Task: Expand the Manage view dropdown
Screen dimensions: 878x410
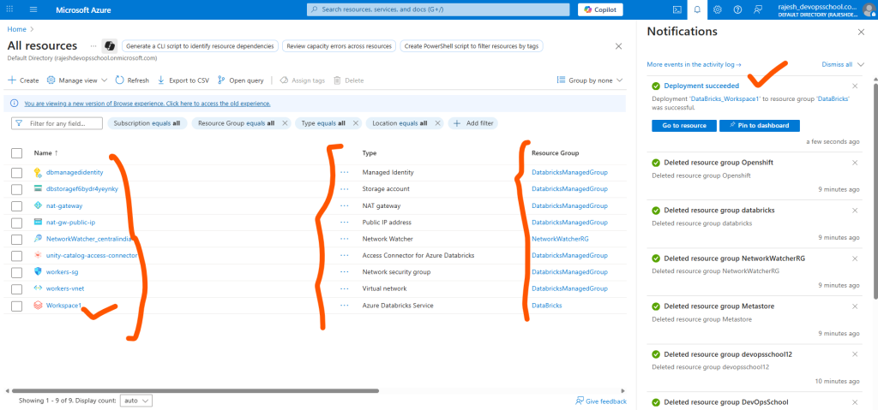Action: tap(76, 80)
